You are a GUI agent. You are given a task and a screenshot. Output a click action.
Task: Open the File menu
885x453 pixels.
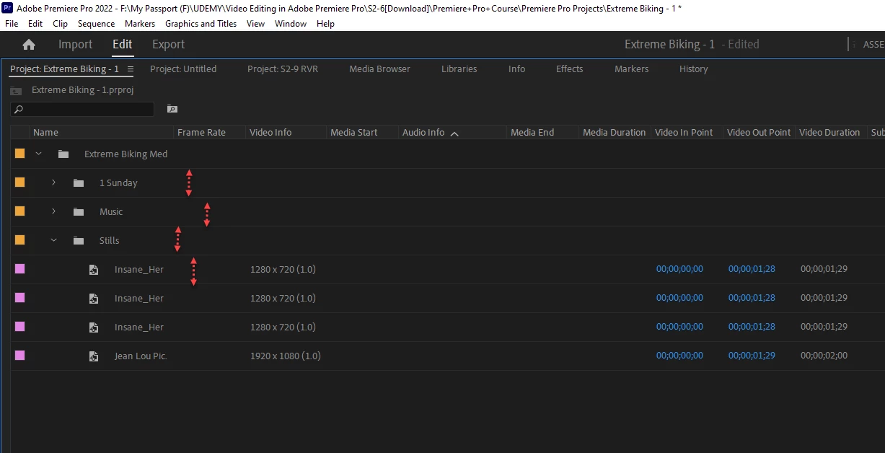pyautogui.click(x=12, y=24)
